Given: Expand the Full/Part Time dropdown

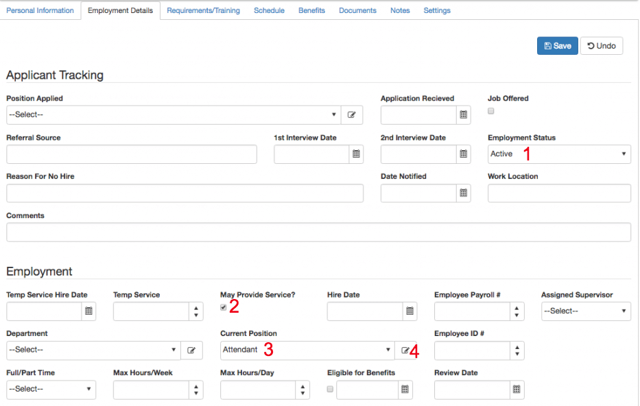Looking at the screenshot, I should tap(51, 389).
